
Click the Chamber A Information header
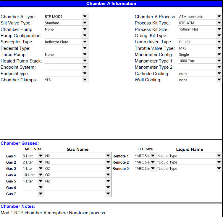pos(111,4)
